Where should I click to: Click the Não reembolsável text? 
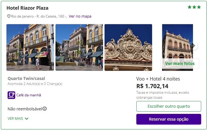click(x=25, y=109)
